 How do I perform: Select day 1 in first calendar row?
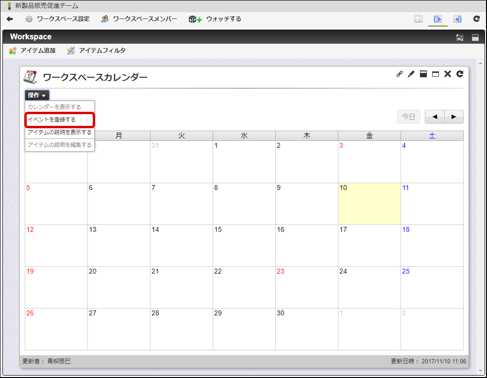[244, 162]
